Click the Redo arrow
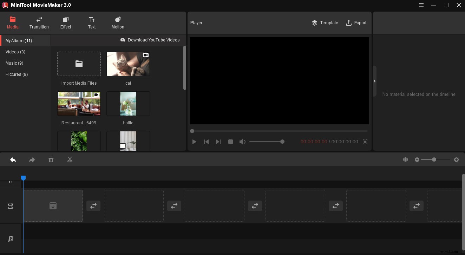The image size is (465, 255). pyautogui.click(x=32, y=159)
